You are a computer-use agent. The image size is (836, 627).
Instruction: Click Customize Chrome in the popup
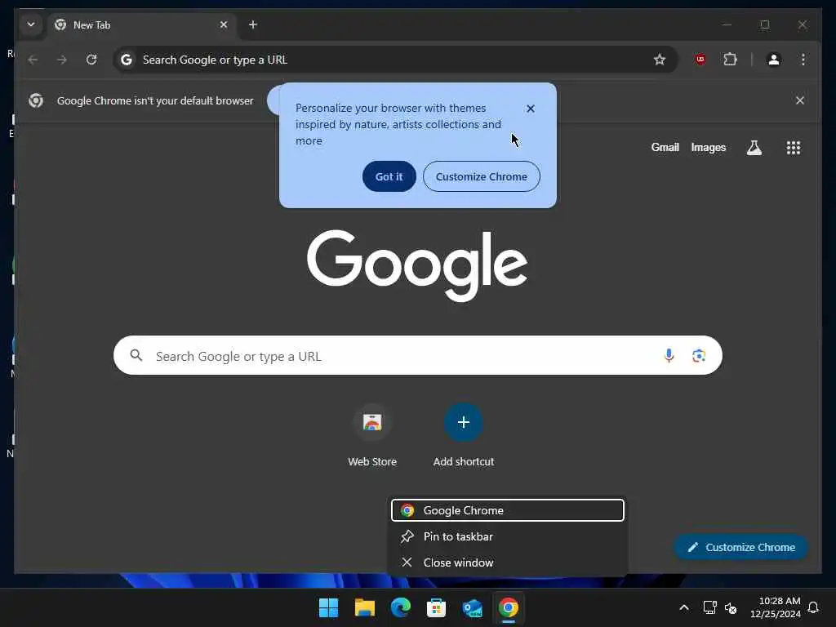coord(482,176)
